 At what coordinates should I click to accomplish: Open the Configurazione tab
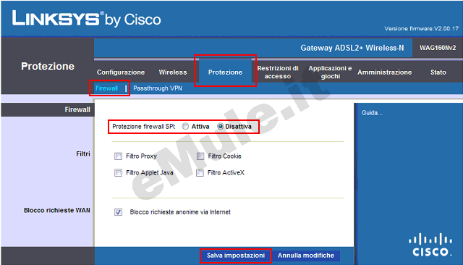pyautogui.click(x=121, y=72)
